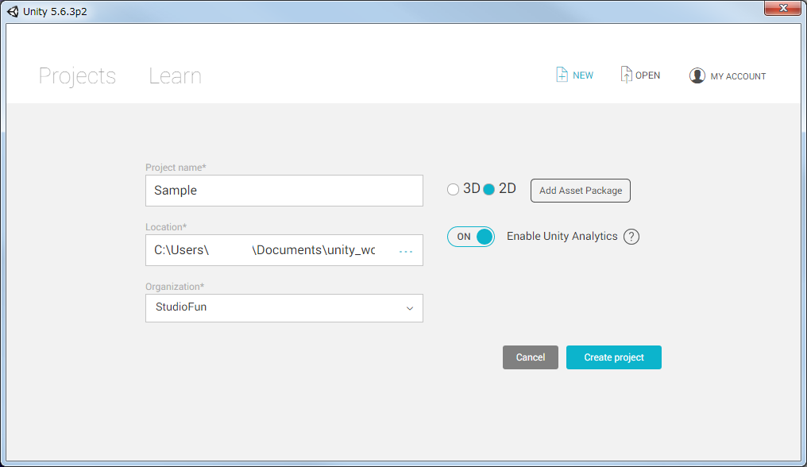Click the Add Asset Package button
Image resolution: width=807 pixels, height=467 pixels.
point(581,191)
